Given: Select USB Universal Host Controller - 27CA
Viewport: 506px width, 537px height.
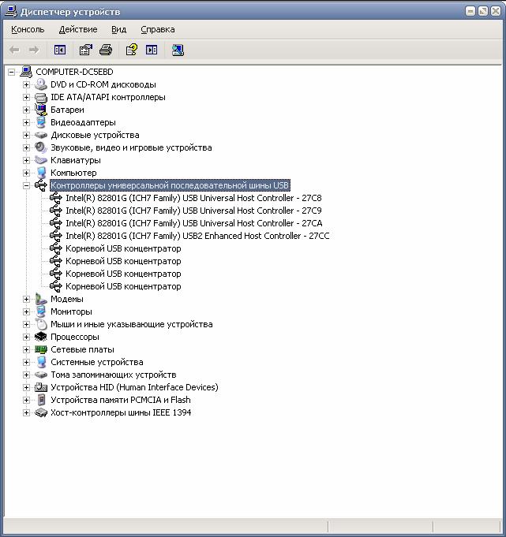Looking at the screenshot, I should (x=194, y=223).
